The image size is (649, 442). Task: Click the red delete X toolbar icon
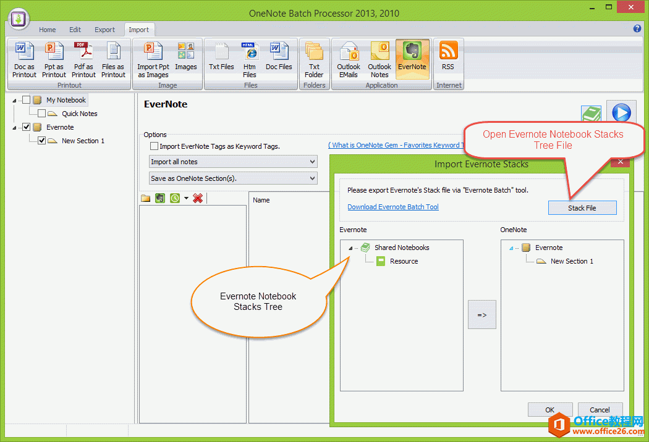[x=199, y=198]
